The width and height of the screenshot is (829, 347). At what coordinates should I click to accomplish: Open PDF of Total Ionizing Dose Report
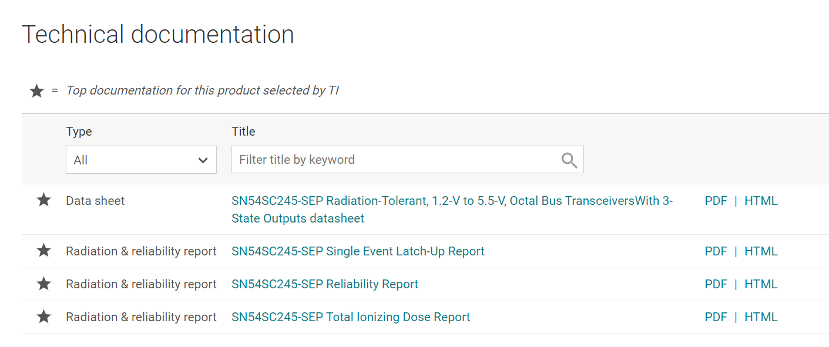tap(716, 317)
